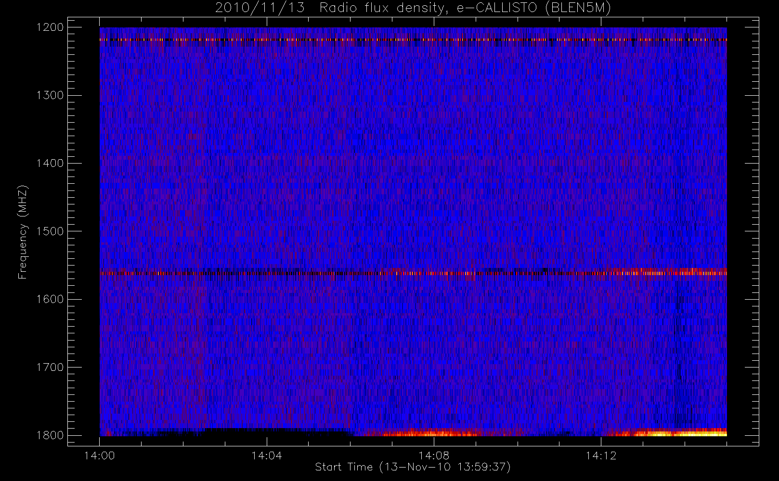The width and height of the screenshot is (779, 481).
Task: Click the 1200 frequency tick label
Action: coord(50,27)
